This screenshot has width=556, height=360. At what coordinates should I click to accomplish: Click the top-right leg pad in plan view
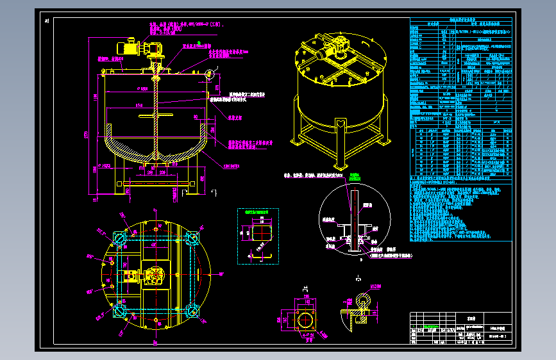coord(192,238)
